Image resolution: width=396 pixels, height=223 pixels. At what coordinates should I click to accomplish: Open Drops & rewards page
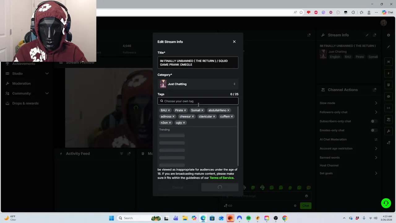(x=25, y=103)
